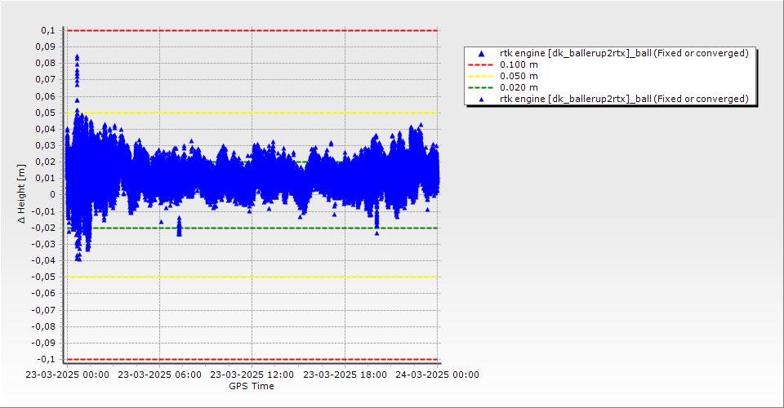Click the upper red 0.100 m threshold line
Screen dimensions: 784x408
coord(252,30)
